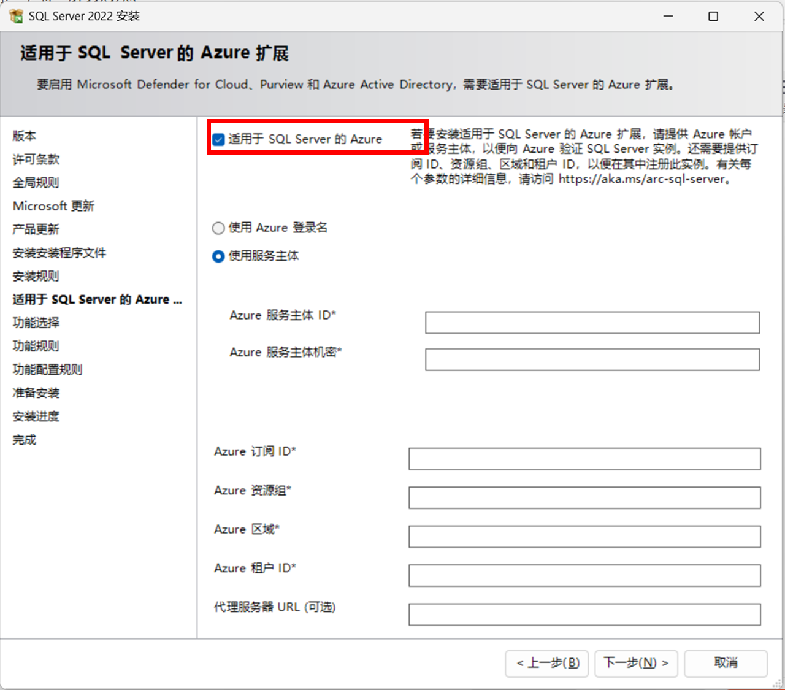
Task: Click the Azure 服务主体机密* label
Action: tap(286, 352)
